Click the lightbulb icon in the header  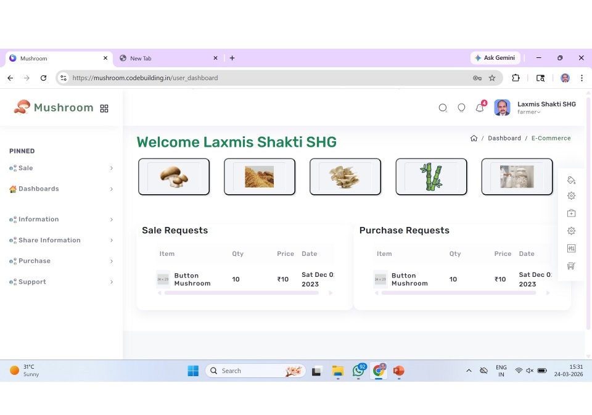click(x=461, y=108)
